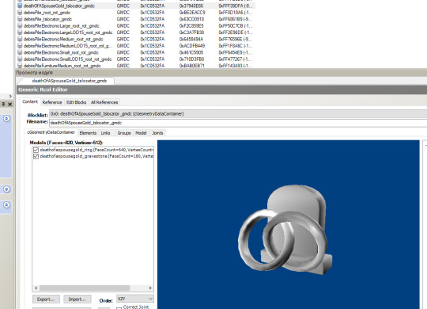Open the Groups tab
The width and height of the screenshot is (427, 309).
coord(124,133)
